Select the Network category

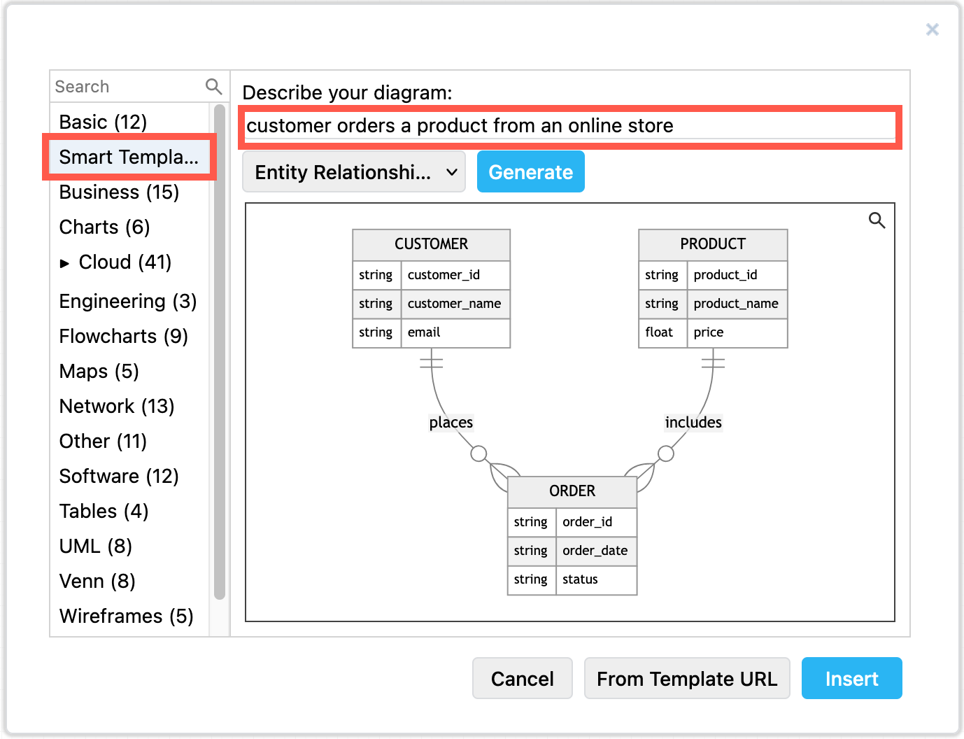coord(116,406)
